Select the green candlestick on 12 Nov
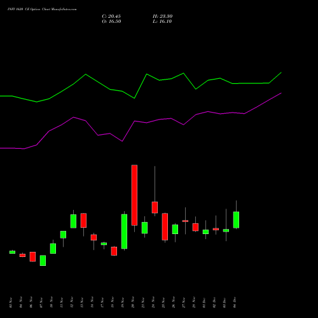 pyautogui.click(x=73, y=221)
